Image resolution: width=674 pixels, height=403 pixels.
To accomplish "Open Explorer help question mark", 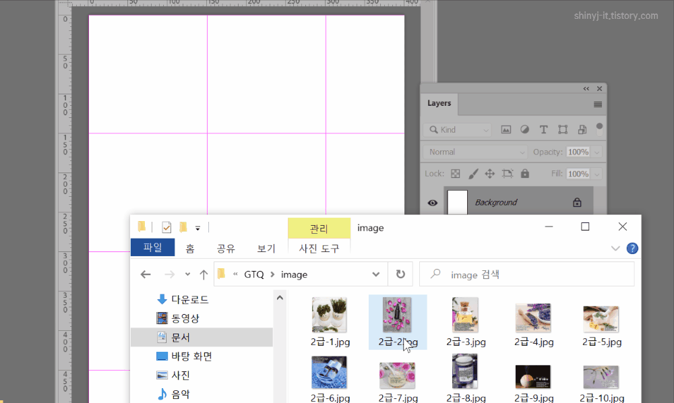I will tap(632, 248).
